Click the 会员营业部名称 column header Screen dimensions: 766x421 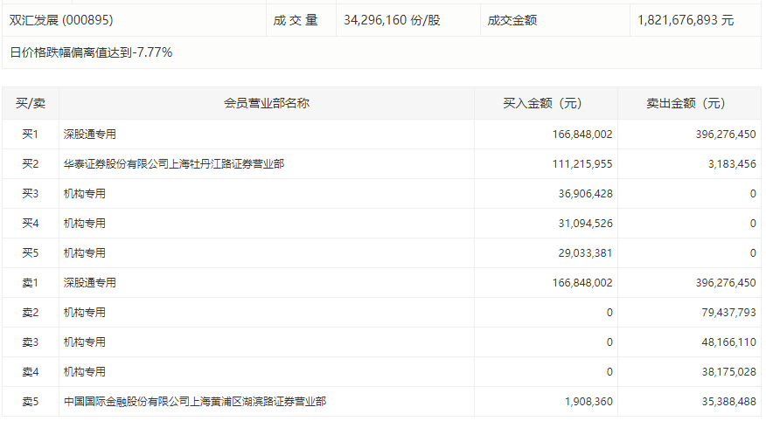click(x=267, y=103)
